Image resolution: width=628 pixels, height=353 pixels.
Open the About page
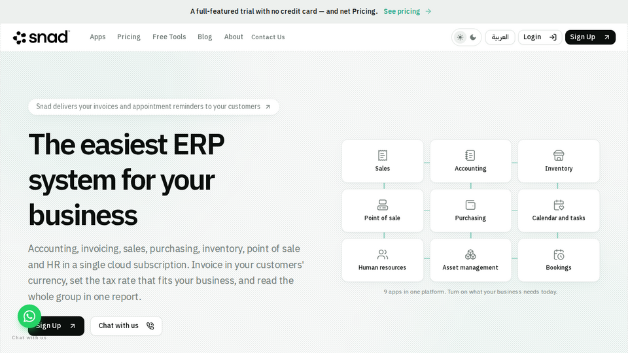pos(234,37)
